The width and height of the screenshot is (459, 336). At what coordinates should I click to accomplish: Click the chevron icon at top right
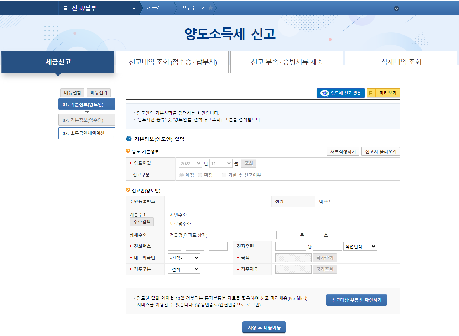(396, 8)
